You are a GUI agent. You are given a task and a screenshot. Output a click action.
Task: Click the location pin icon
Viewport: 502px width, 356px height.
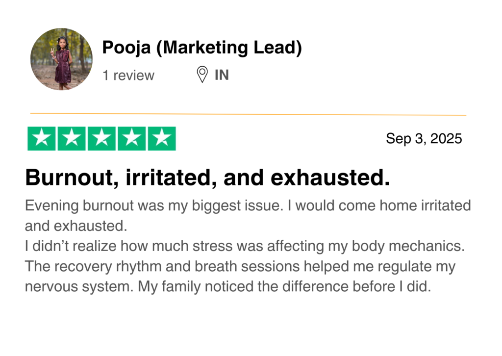click(202, 75)
